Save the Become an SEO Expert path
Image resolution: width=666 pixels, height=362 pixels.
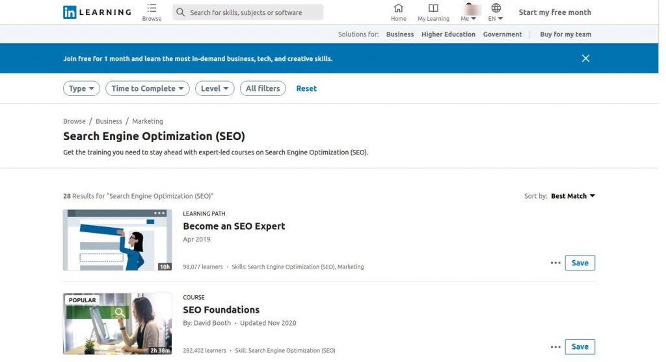579,263
